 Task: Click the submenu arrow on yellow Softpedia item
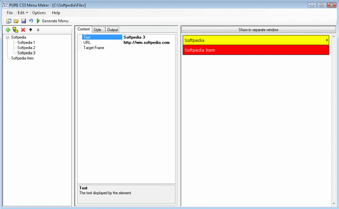pyautogui.click(x=327, y=40)
